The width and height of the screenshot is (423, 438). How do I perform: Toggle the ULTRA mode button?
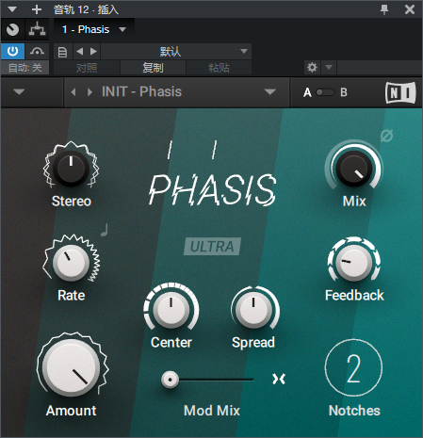[212, 247]
